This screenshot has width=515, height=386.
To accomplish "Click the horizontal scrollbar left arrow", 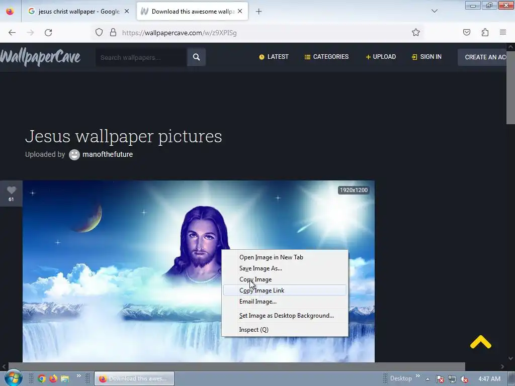I will 4,366.
